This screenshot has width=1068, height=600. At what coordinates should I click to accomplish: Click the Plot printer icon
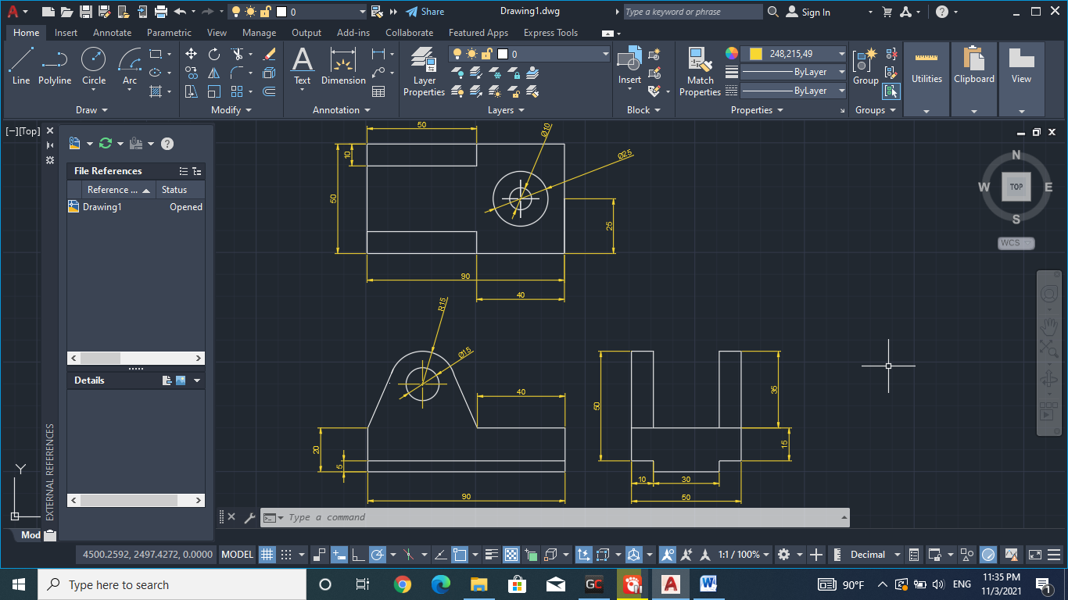point(161,12)
